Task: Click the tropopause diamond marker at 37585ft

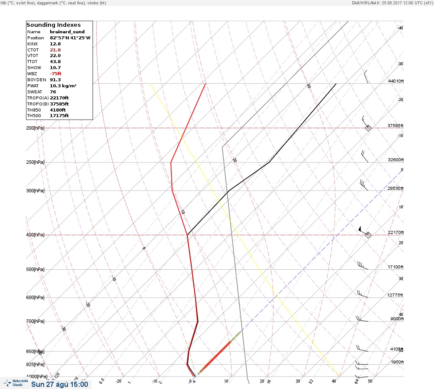Action: pos(368,128)
